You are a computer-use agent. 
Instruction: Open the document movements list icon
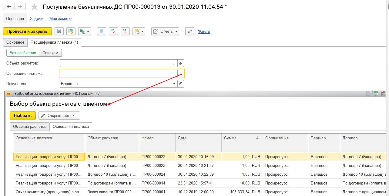(x=102, y=31)
